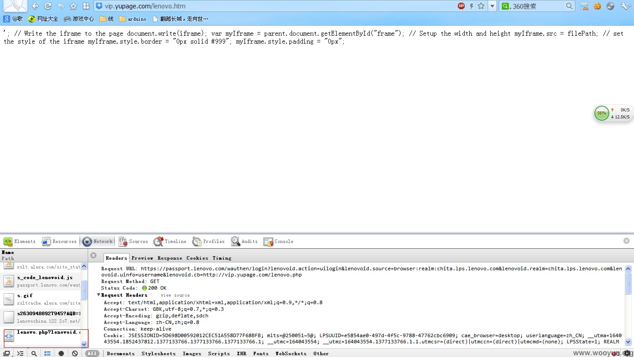
Task: Switch to the Audits devtools panel
Action: 244,241
